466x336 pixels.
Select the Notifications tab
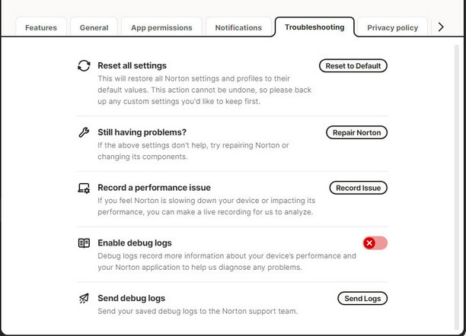pos(238,27)
